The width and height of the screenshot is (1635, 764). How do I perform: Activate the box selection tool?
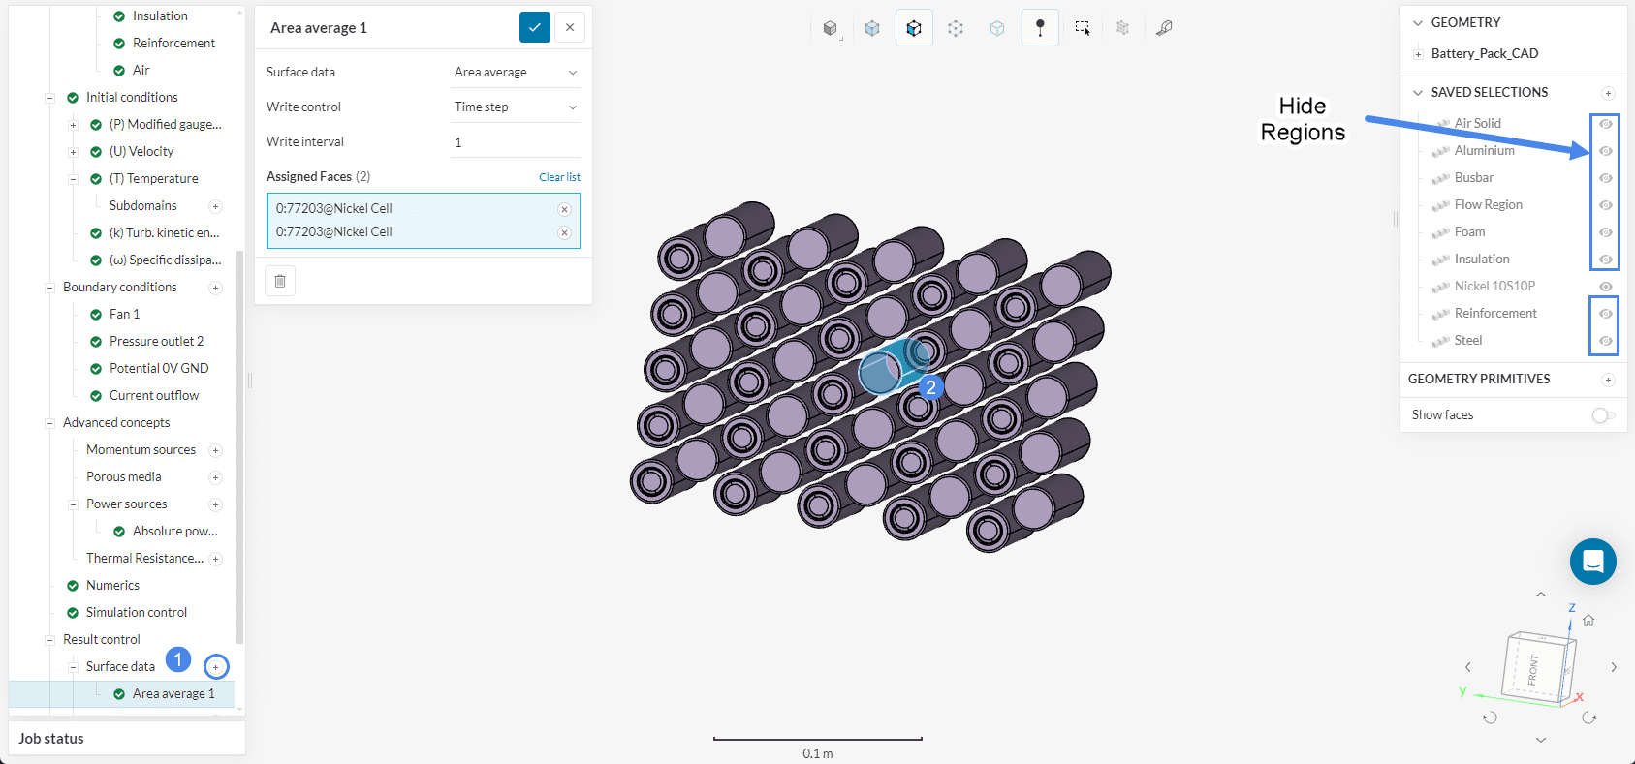(1083, 28)
